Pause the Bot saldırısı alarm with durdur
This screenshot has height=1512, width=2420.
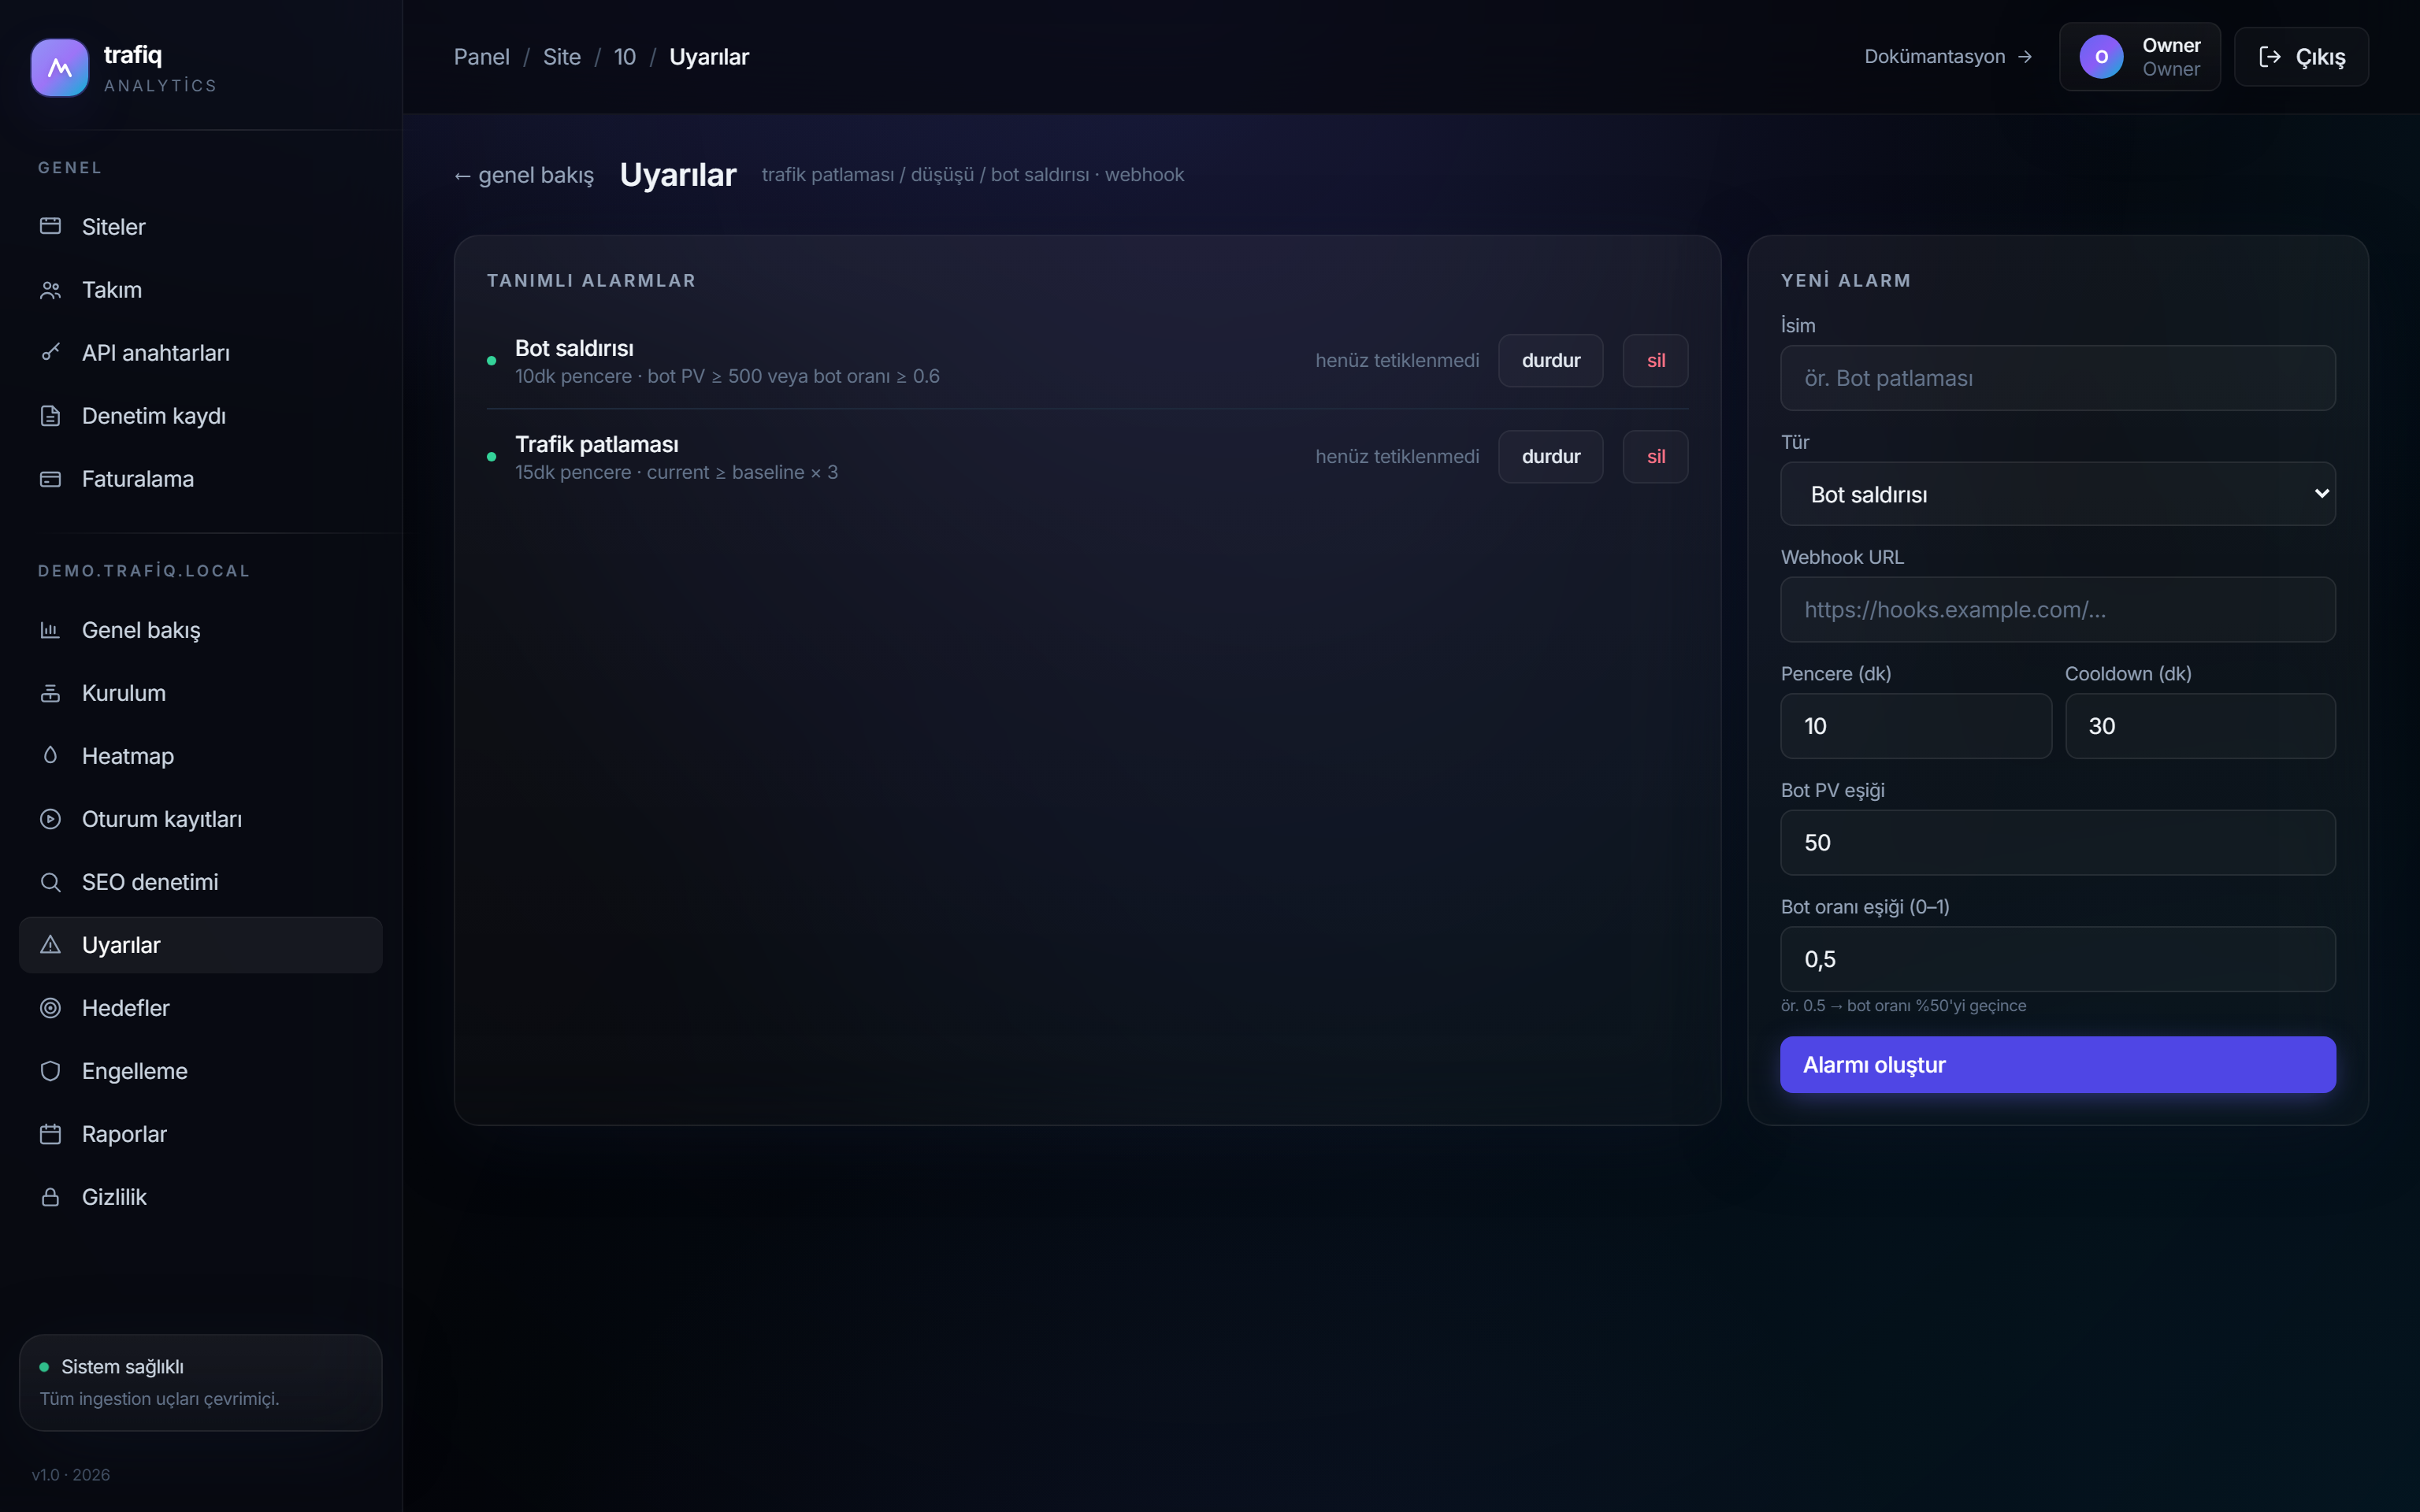[x=1550, y=360]
